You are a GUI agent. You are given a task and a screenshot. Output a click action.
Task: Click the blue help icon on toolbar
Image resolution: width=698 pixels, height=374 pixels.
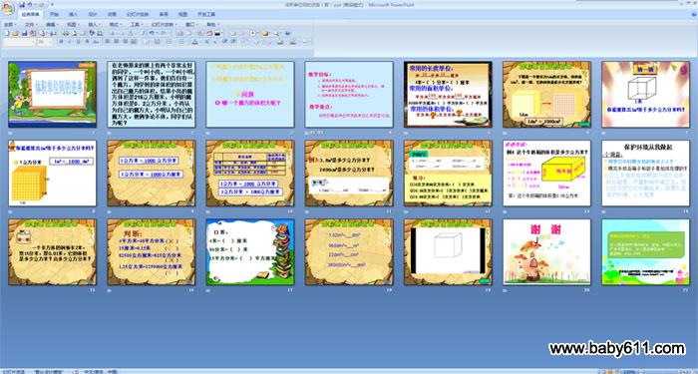tap(287, 33)
